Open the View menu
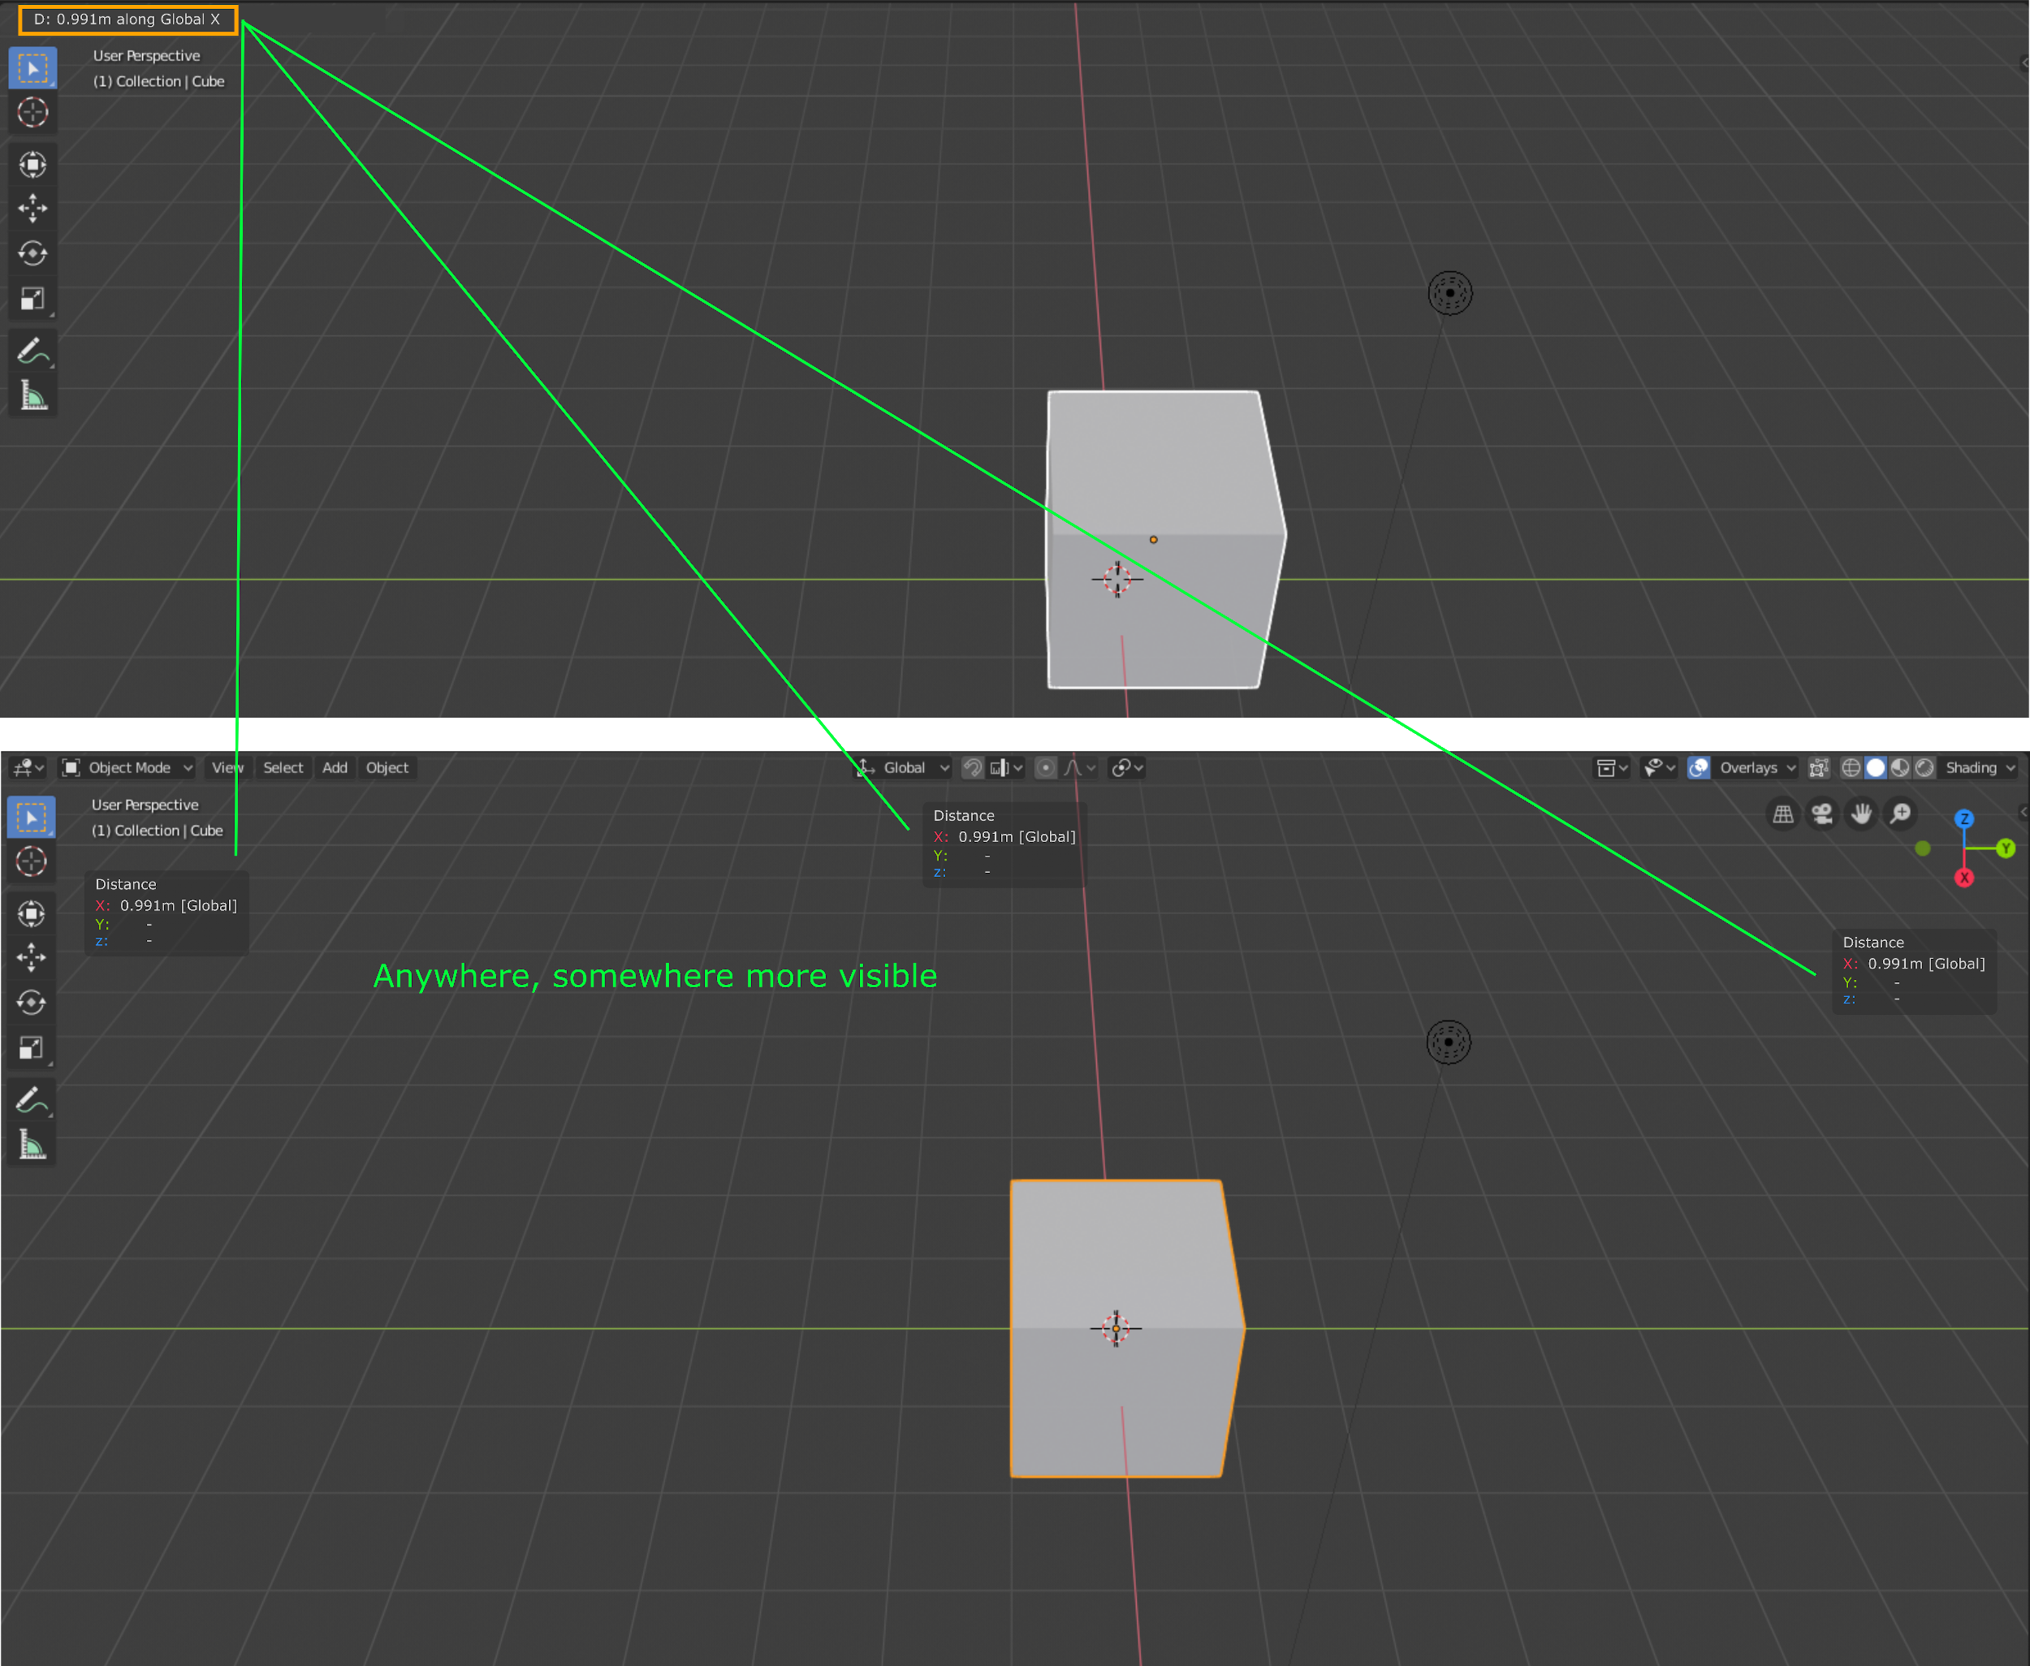The image size is (2030, 1666). pos(228,768)
